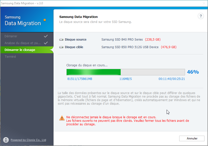Select the Analyse du disque et pa... step
This screenshot has height=146, width=208.
27,43
